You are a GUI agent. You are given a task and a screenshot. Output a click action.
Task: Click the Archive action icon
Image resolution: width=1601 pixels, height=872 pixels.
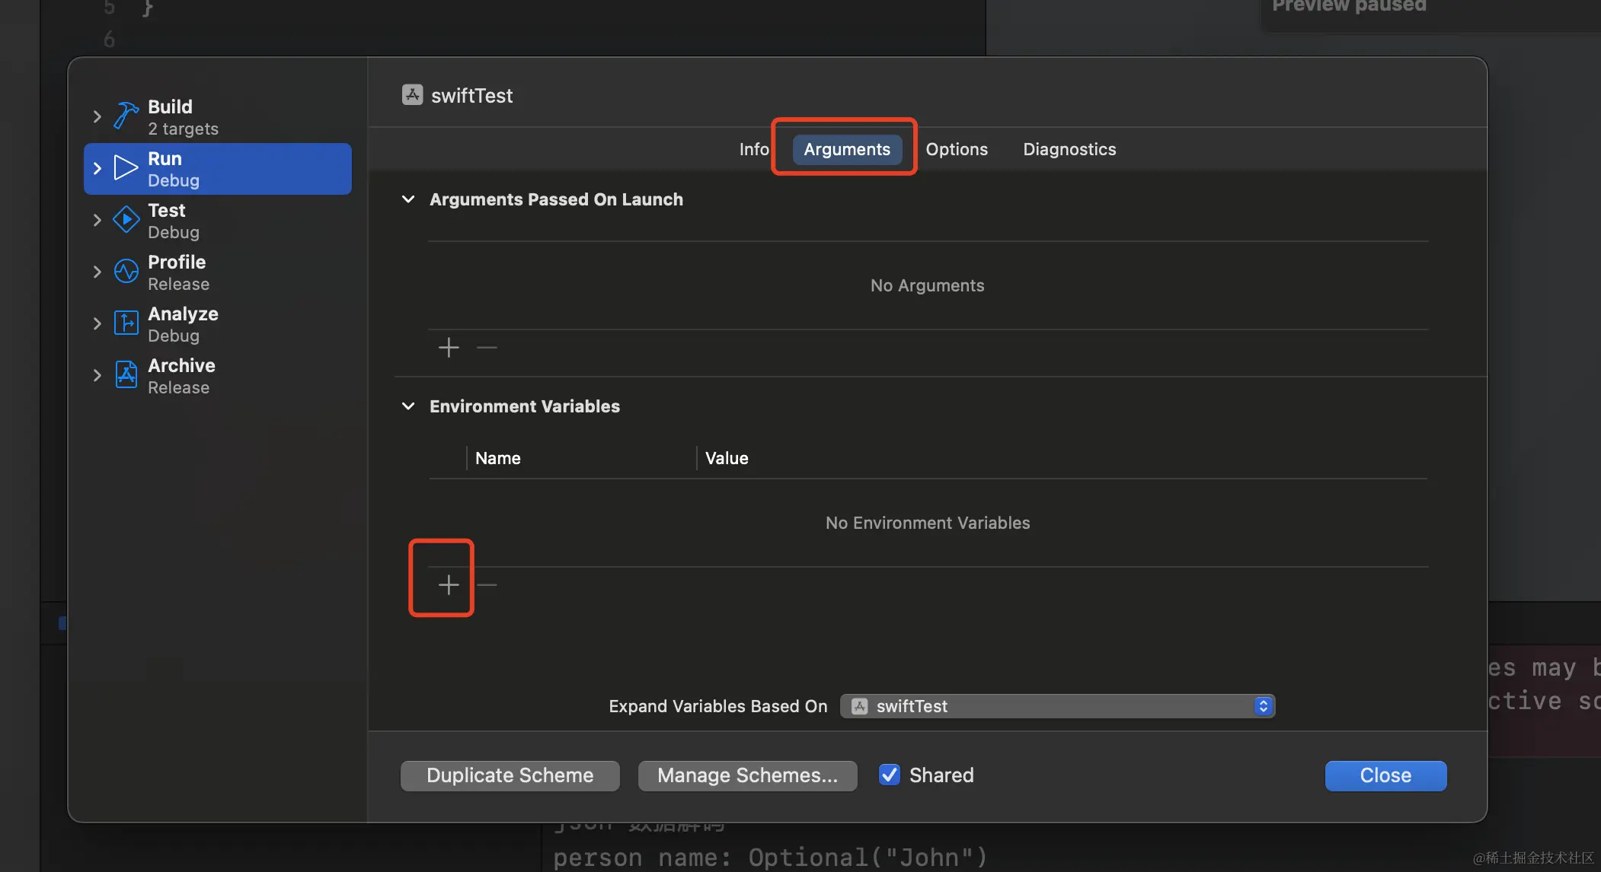[126, 374]
